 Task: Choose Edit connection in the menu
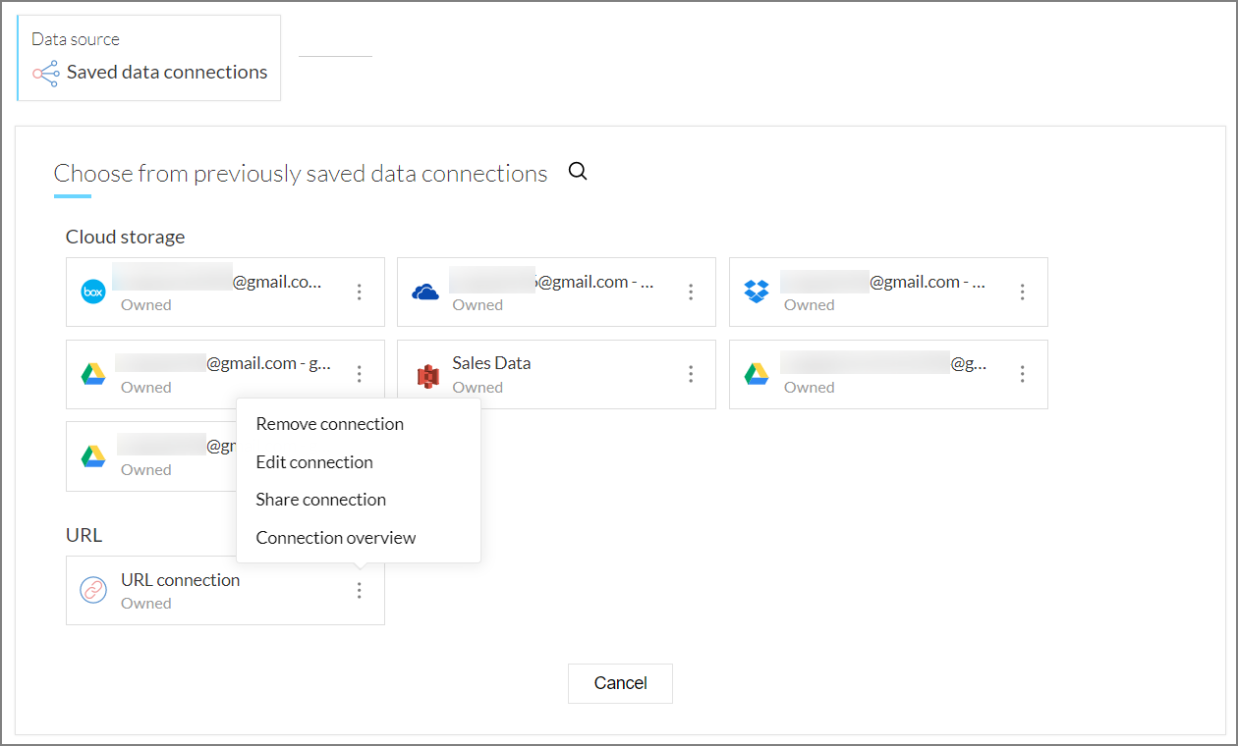click(314, 462)
